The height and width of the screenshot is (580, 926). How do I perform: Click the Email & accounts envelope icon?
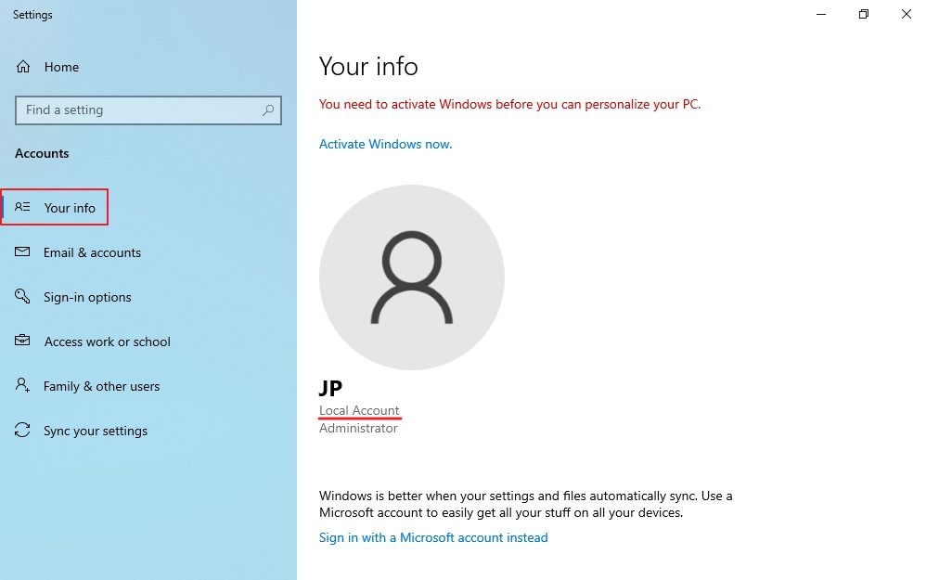pyautogui.click(x=22, y=251)
